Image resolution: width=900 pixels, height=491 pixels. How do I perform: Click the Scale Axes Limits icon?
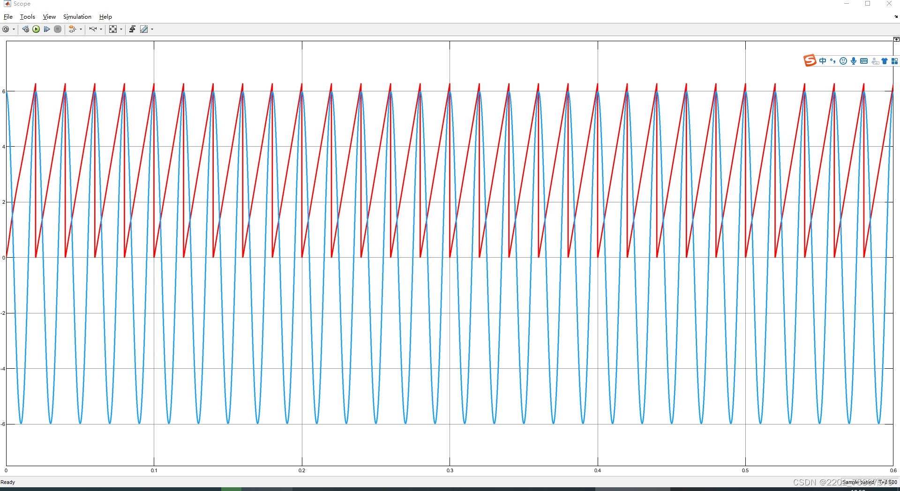(113, 29)
